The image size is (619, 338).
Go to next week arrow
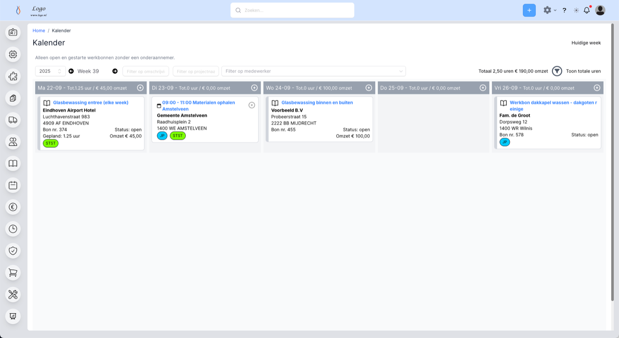(115, 71)
